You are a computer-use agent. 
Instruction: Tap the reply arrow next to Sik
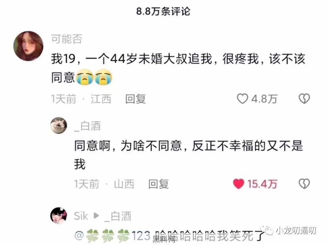point(96,216)
